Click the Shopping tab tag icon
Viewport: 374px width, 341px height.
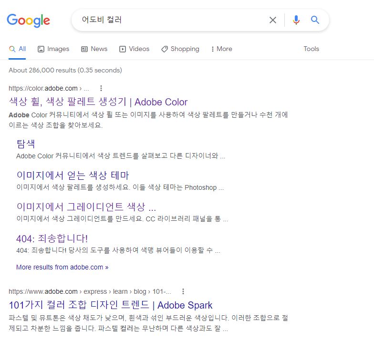click(x=165, y=49)
